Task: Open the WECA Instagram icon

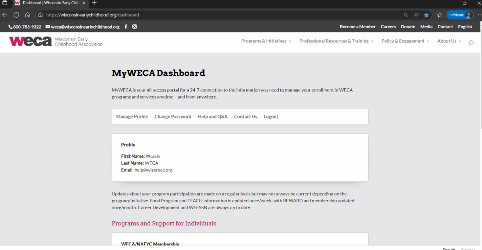Action: [135, 27]
